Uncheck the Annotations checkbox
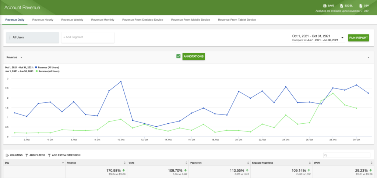Image resolution: width=377 pixels, height=178 pixels. tap(179, 57)
